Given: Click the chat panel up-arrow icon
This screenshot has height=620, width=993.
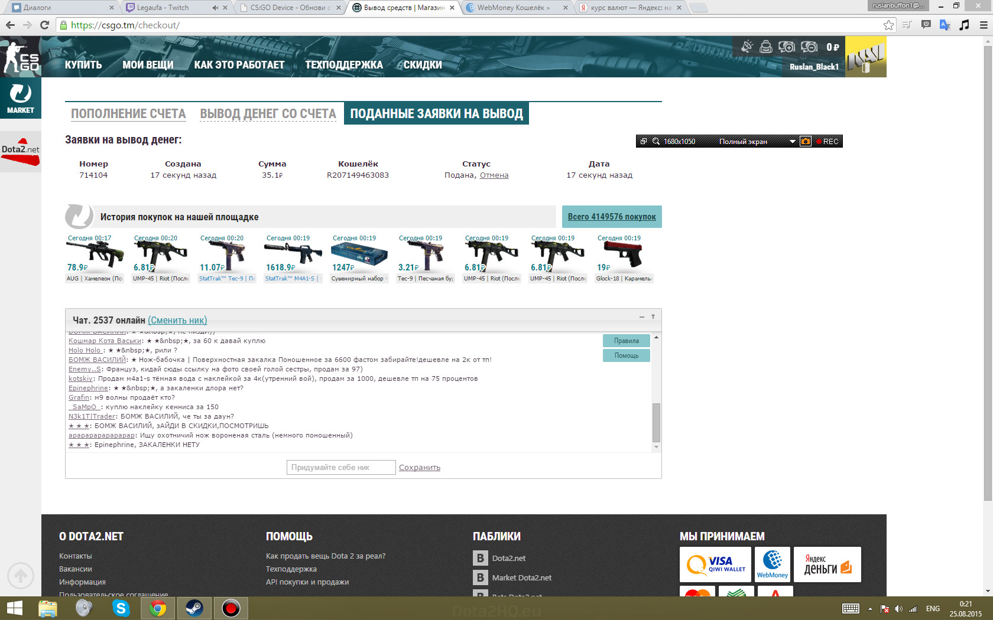Looking at the screenshot, I should pyautogui.click(x=653, y=317).
